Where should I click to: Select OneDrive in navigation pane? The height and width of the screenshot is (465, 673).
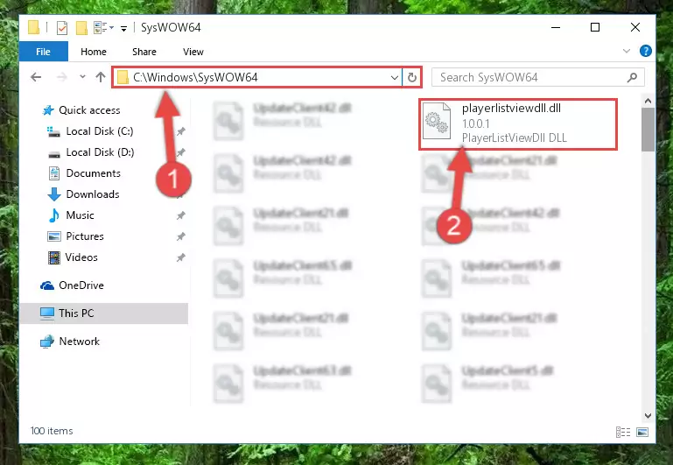[81, 285]
